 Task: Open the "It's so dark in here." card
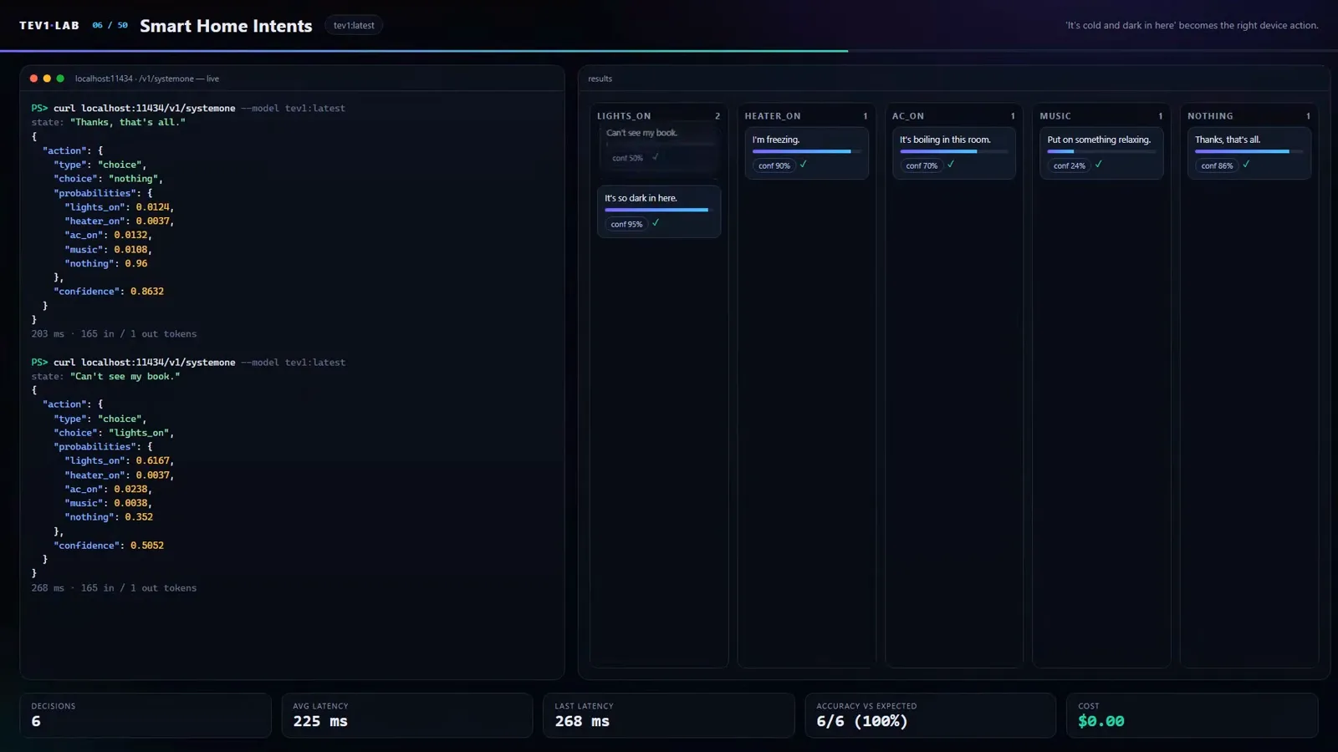click(659, 211)
